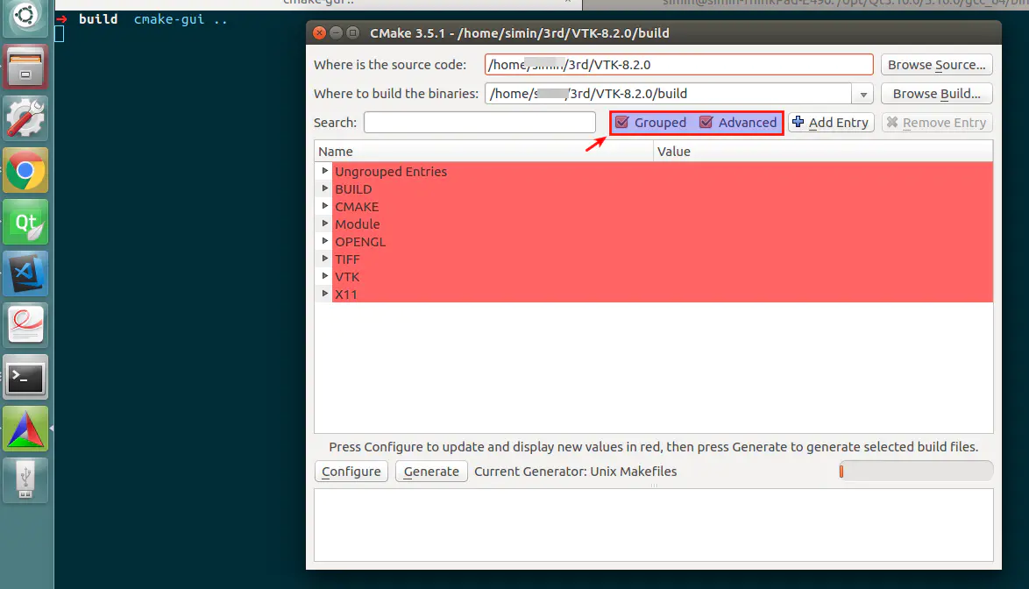Maximize the CMake window
Screen dimensions: 1029x589
click(x=353, y=32)
